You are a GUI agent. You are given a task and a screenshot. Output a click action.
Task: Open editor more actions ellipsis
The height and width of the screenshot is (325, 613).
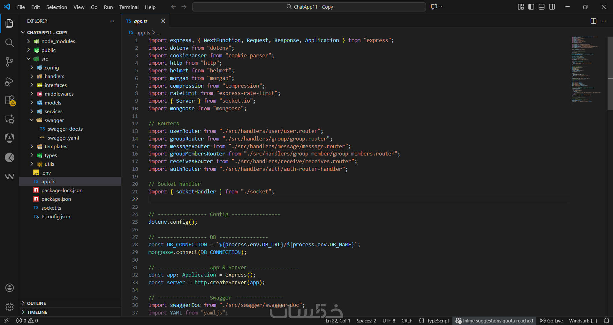click(x=604, y=21)
